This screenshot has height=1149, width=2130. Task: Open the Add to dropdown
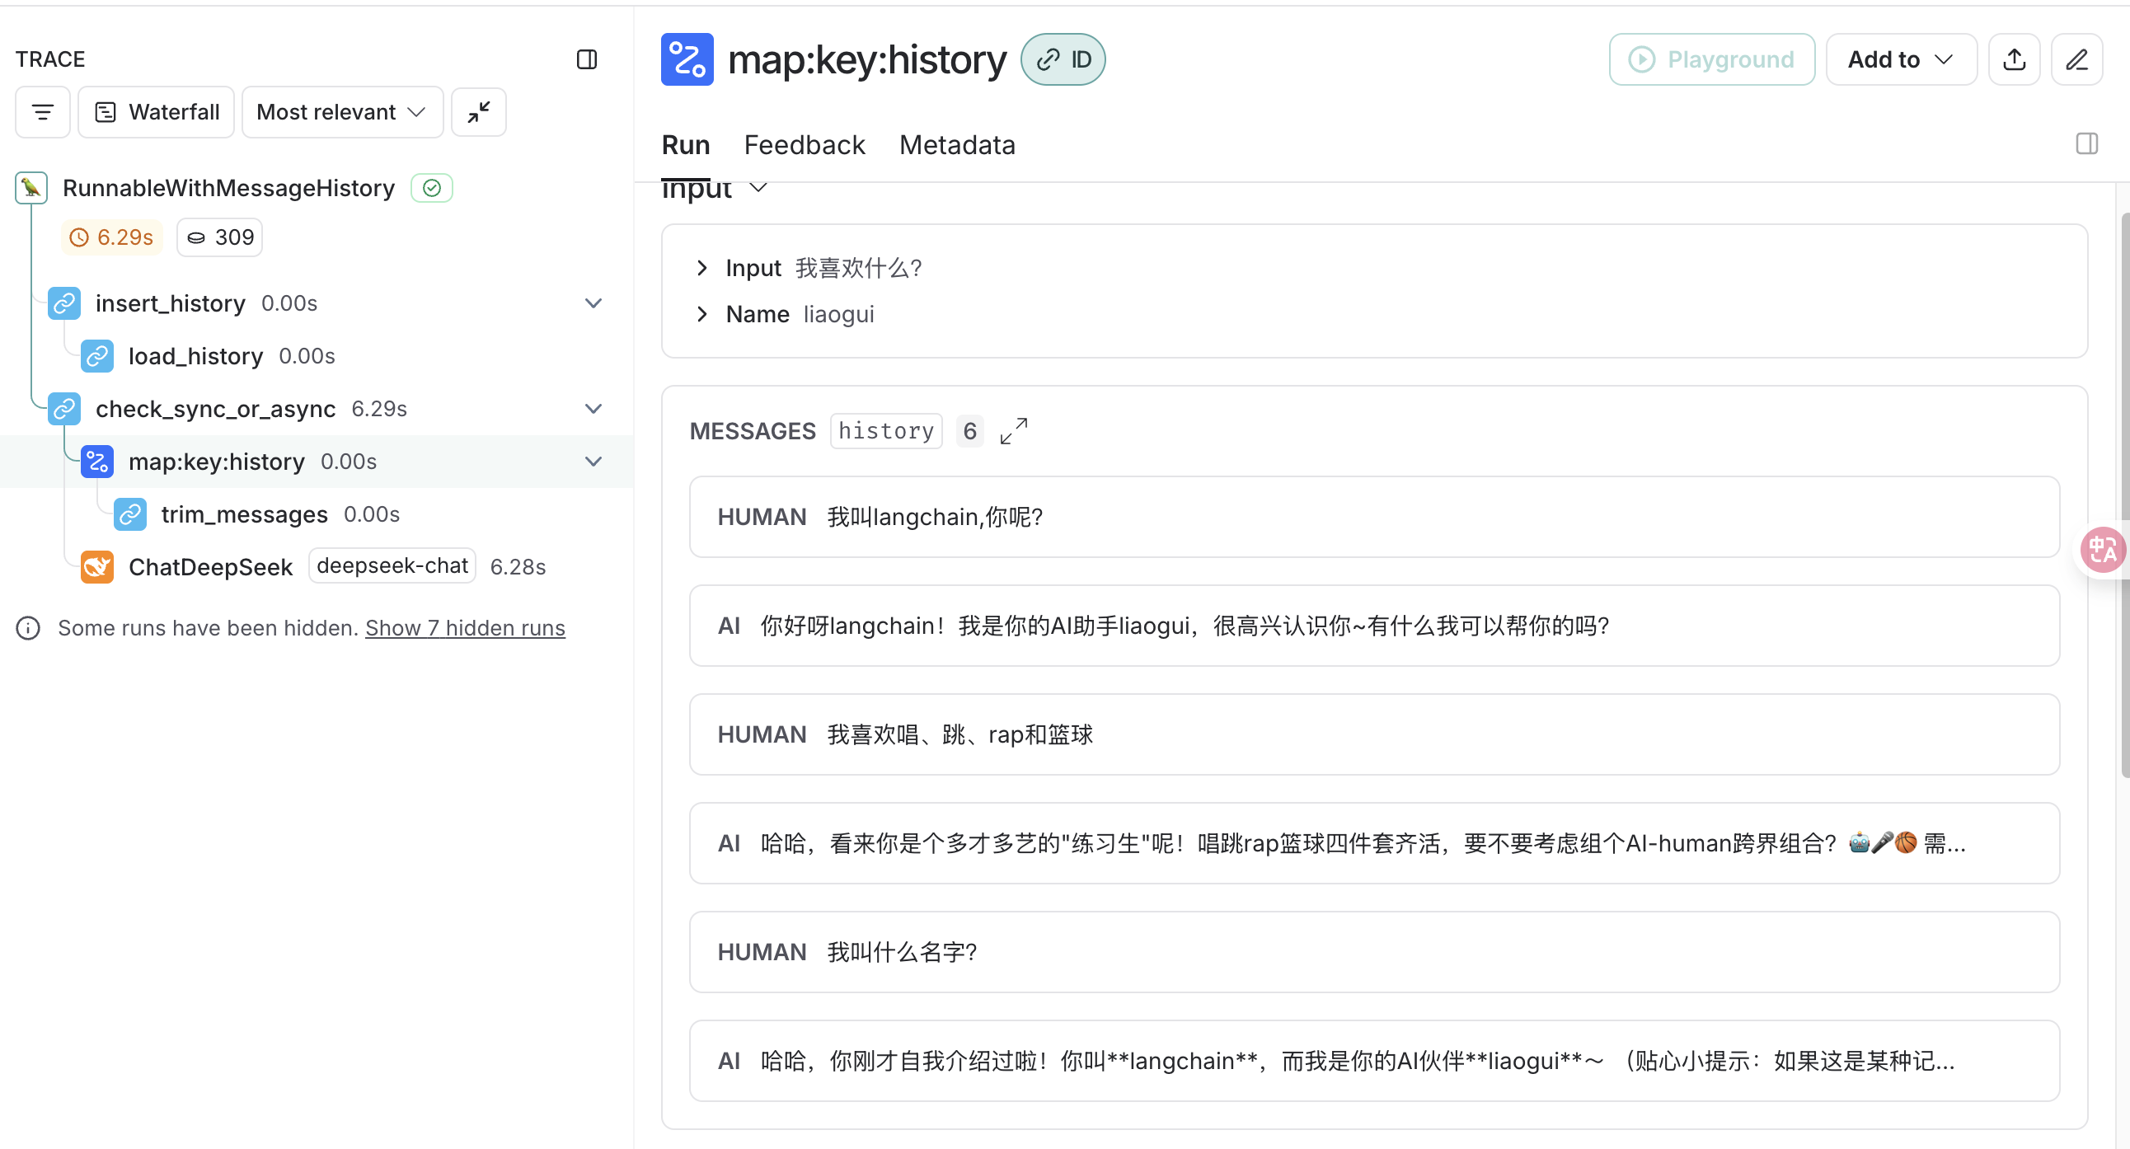click(1900, 59)
